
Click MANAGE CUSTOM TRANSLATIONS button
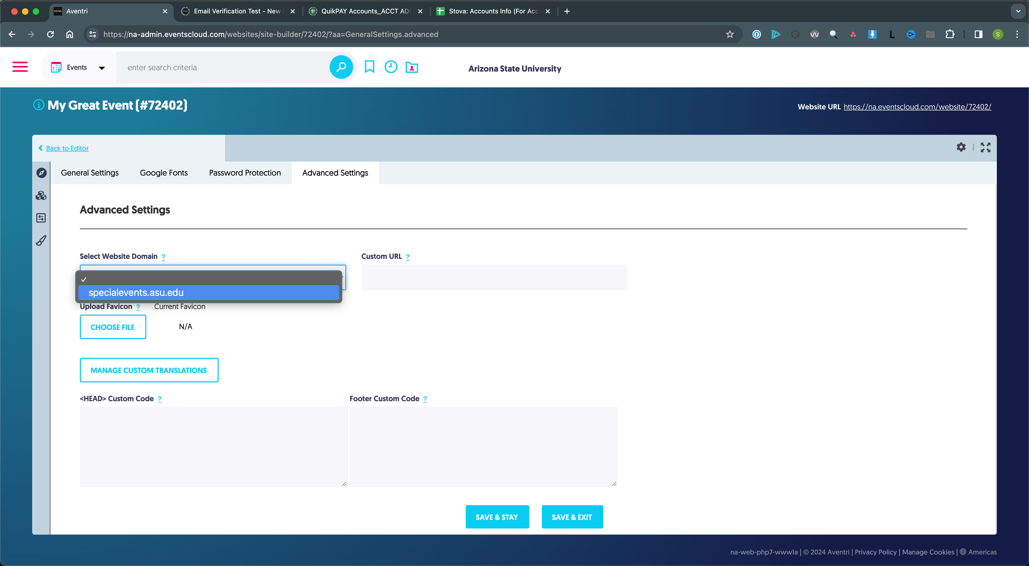[x=149, y=370]
